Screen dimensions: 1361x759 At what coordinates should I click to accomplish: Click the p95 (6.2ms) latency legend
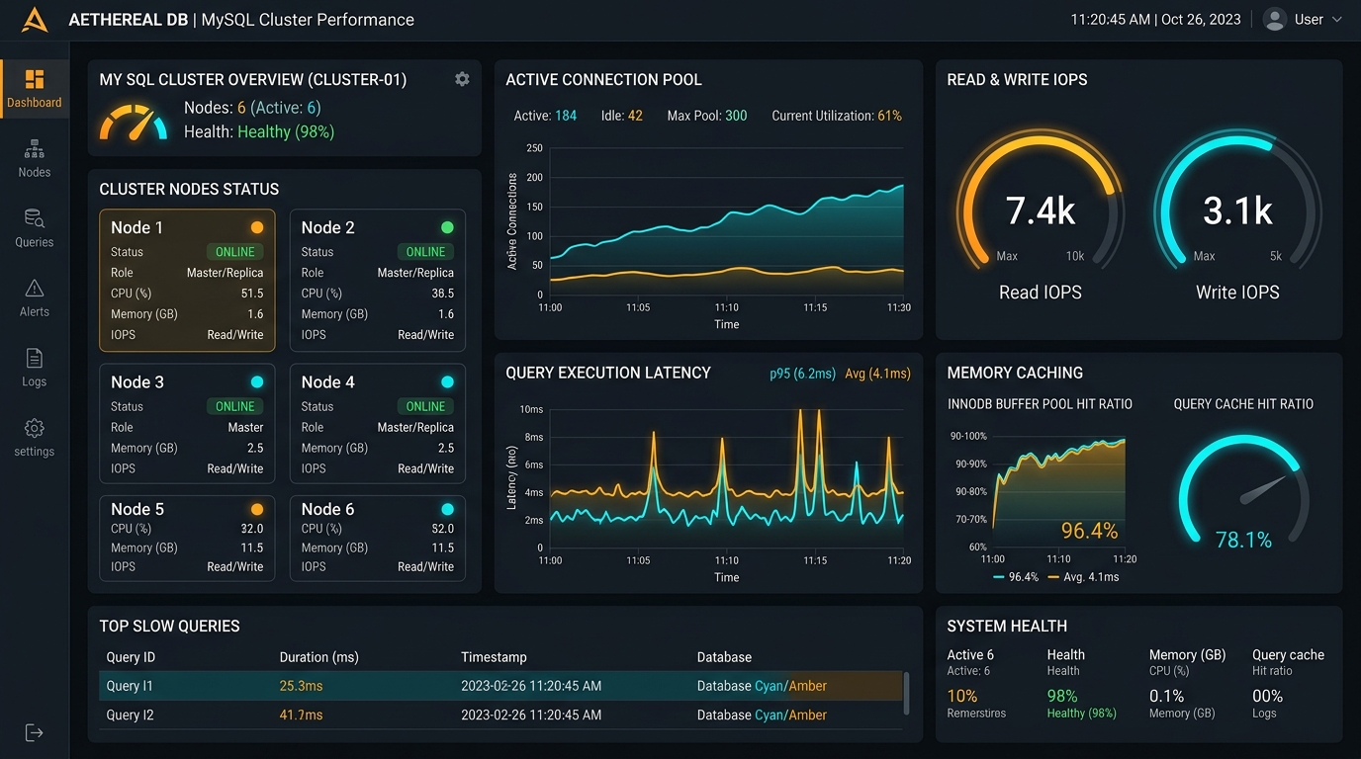coord(802,374)
